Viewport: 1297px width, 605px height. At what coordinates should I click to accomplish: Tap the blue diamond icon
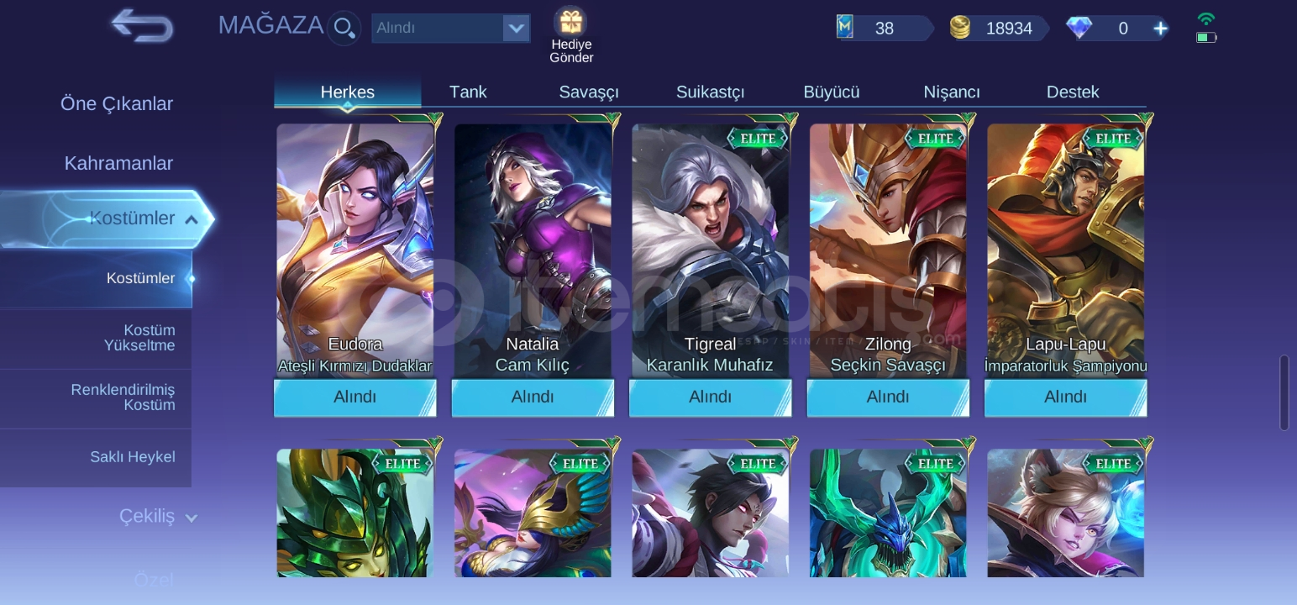click(1079, 29)
